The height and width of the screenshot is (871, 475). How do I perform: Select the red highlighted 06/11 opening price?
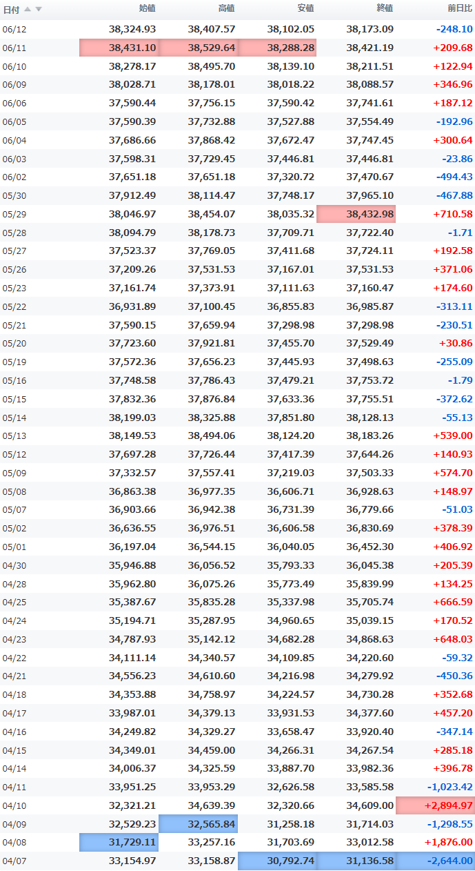tap(119, 48)
